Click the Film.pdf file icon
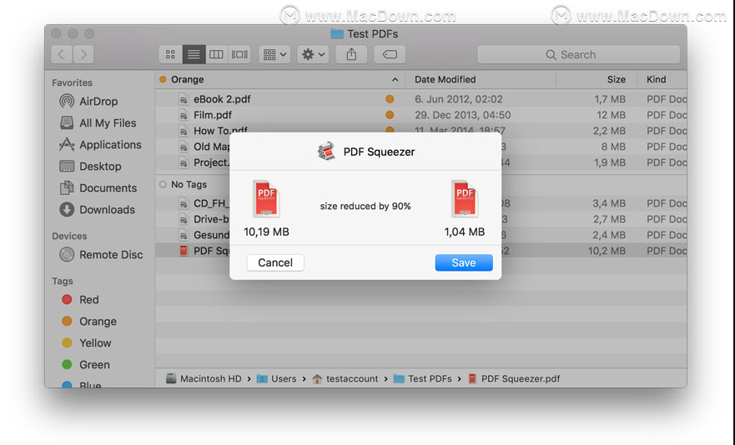Screen dimensions: 735x445 [x=184, y=115]
